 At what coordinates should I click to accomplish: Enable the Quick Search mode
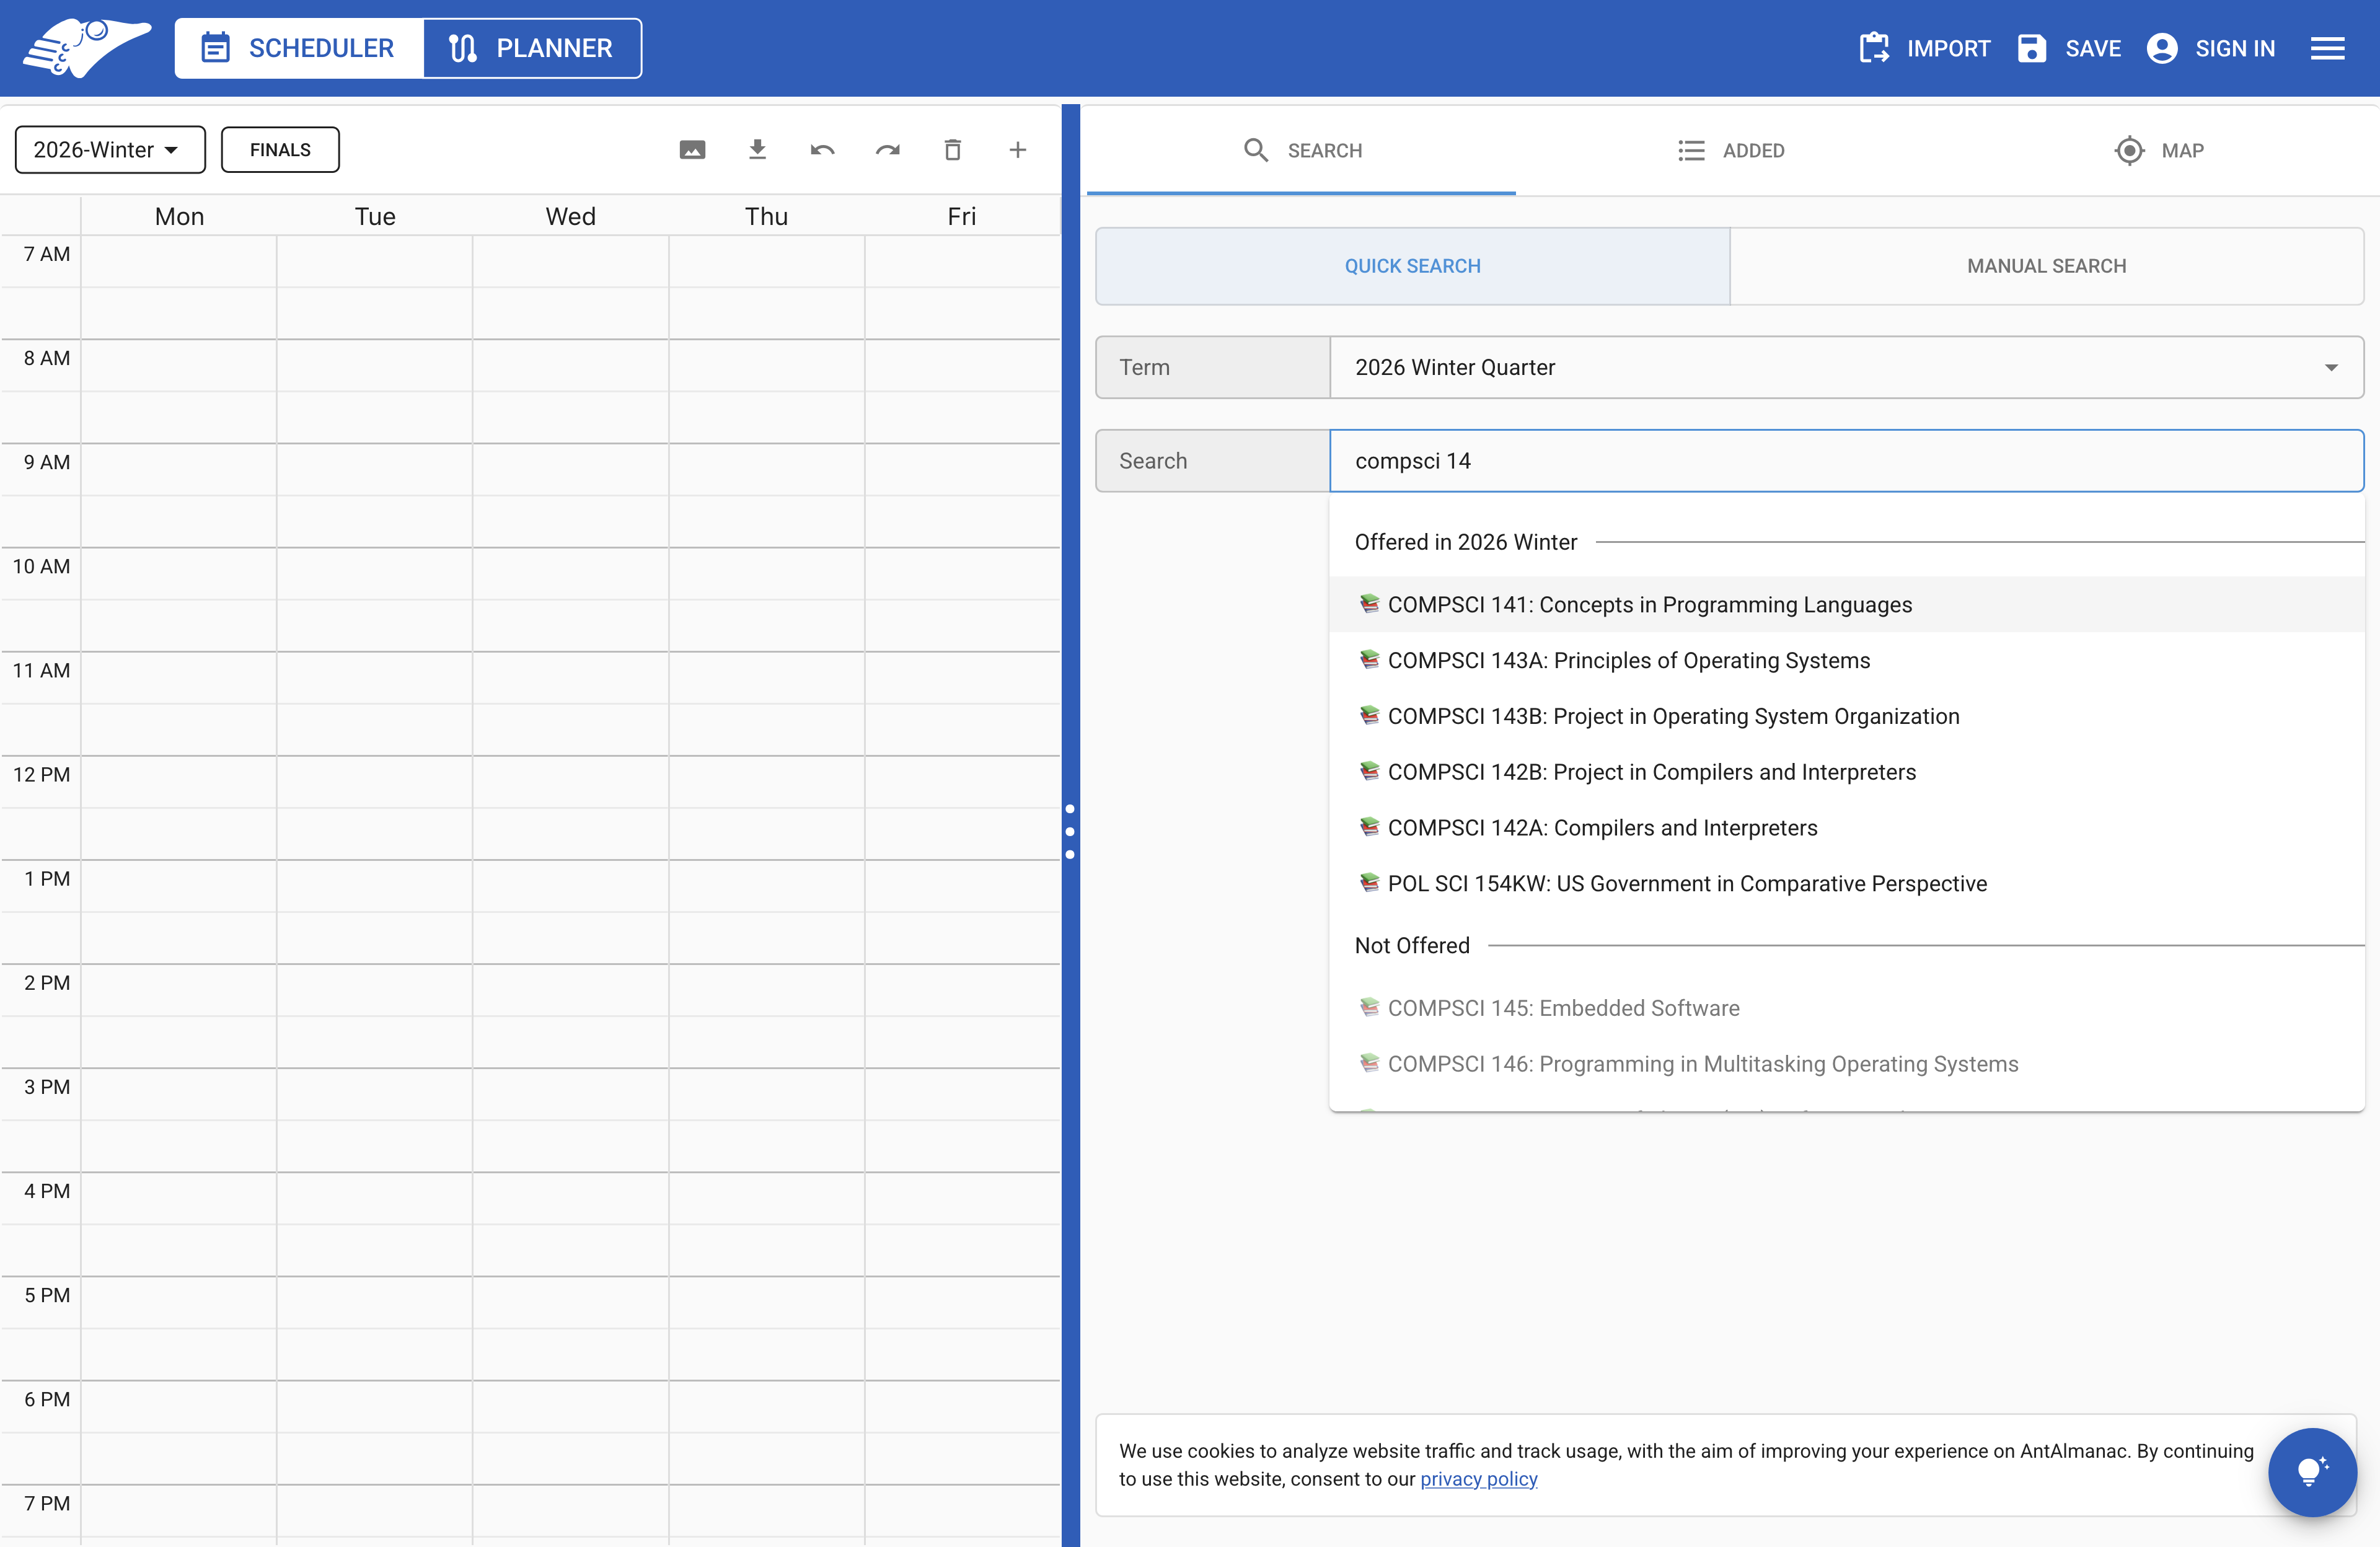point(1412,266)
